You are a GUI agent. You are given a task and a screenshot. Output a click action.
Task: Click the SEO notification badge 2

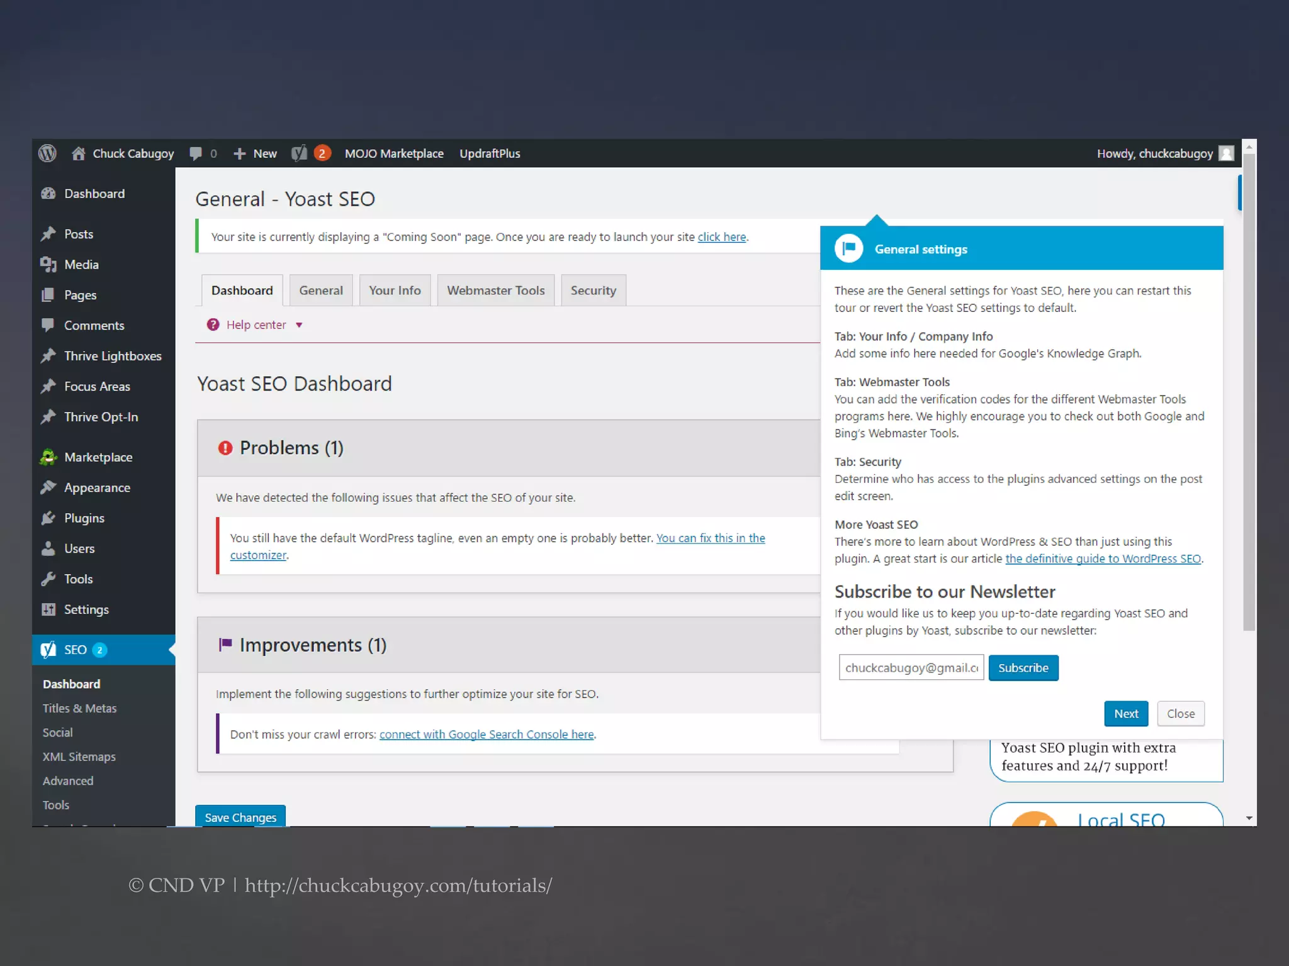[99, 650]
